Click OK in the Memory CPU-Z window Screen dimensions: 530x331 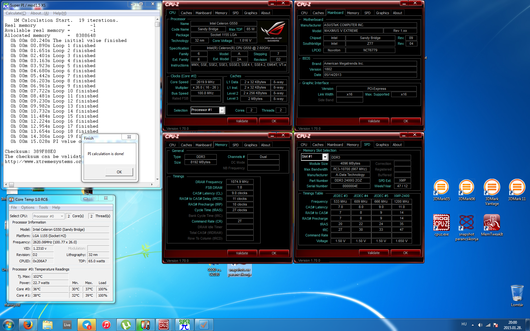(274, 253)
